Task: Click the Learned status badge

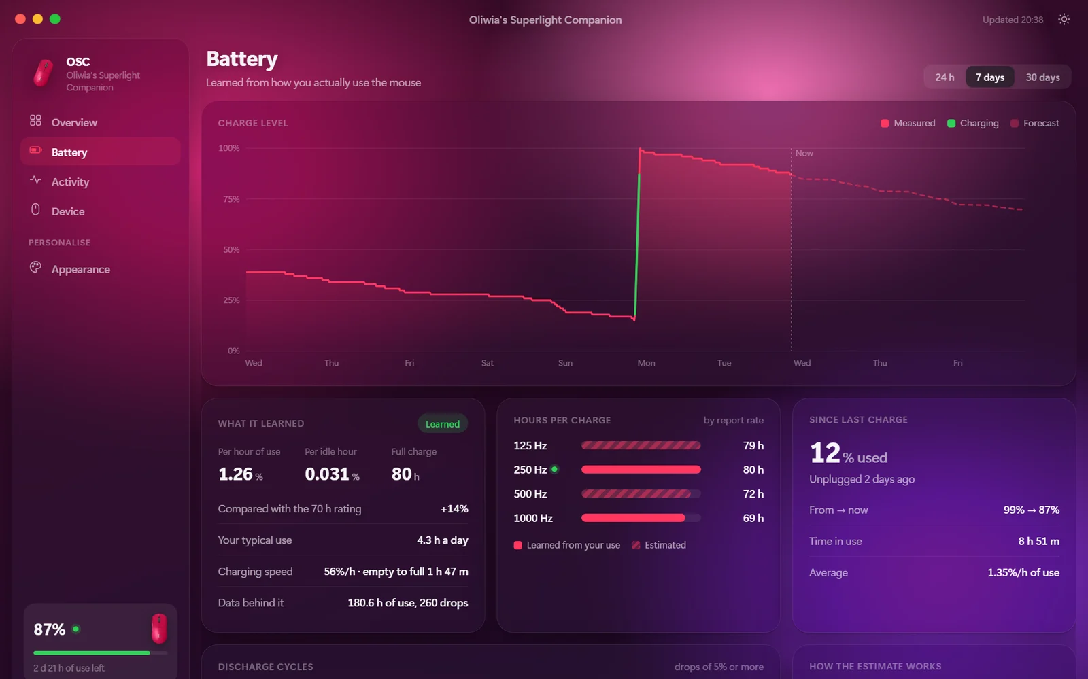Action: tap(443, 423)
